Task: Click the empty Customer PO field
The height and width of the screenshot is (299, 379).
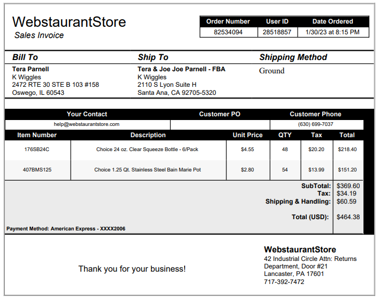Action: pyautogui.click(x=220, y=125)
